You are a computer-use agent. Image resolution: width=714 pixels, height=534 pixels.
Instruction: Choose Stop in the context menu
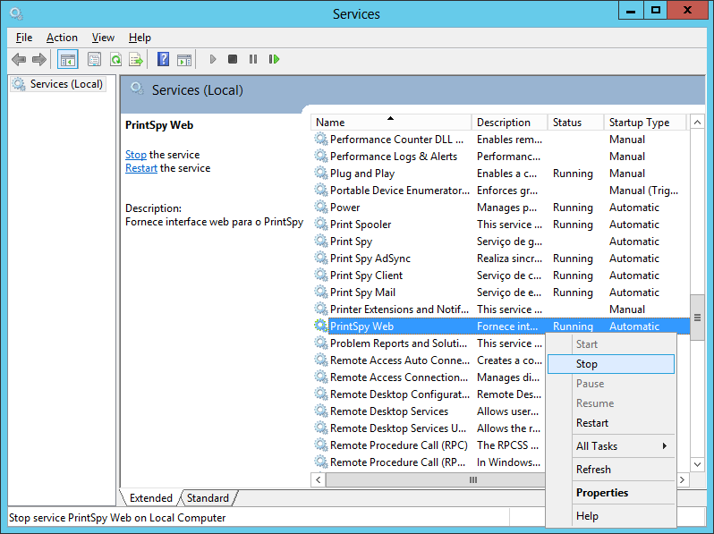click(x=610, y=364)
